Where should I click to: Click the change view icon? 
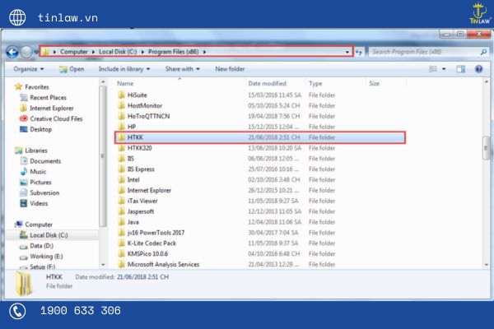pyautogui.click(x=433, y=69)
